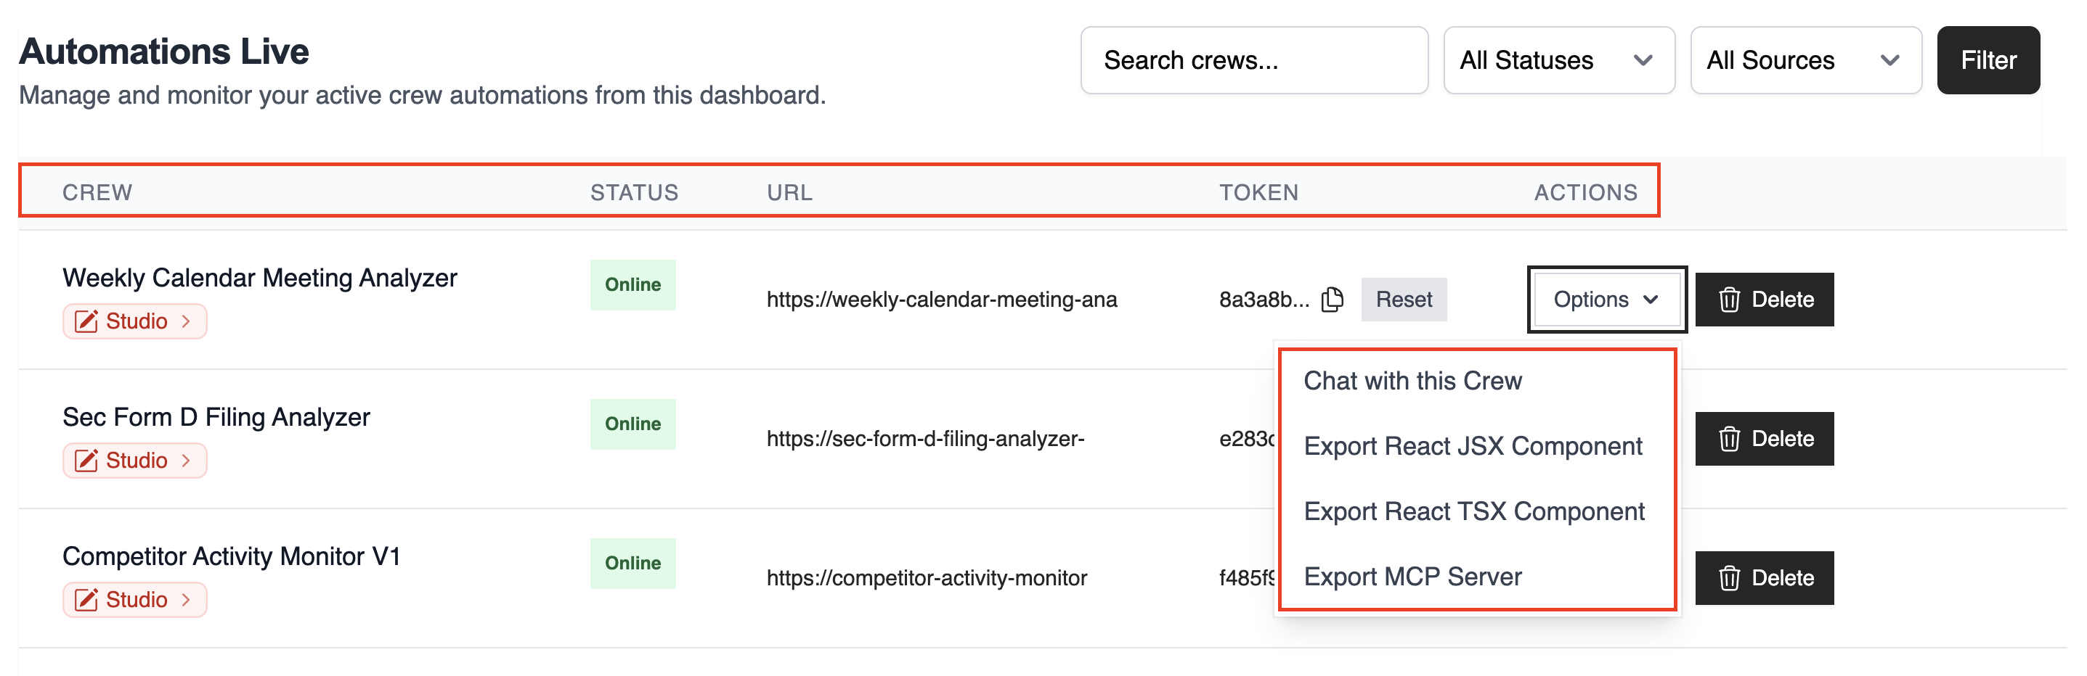Click the Studio edit icon under Competitor Activity Monitor V1
The height and width of the screenshot is (676, 2087).
click(86, 600)
